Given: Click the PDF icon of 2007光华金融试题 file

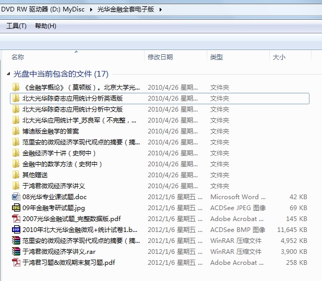Looking at the screenshot, I should click(x=16, y=219).
